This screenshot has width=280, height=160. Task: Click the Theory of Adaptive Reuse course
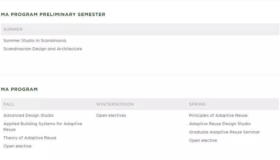click(30, 138)
